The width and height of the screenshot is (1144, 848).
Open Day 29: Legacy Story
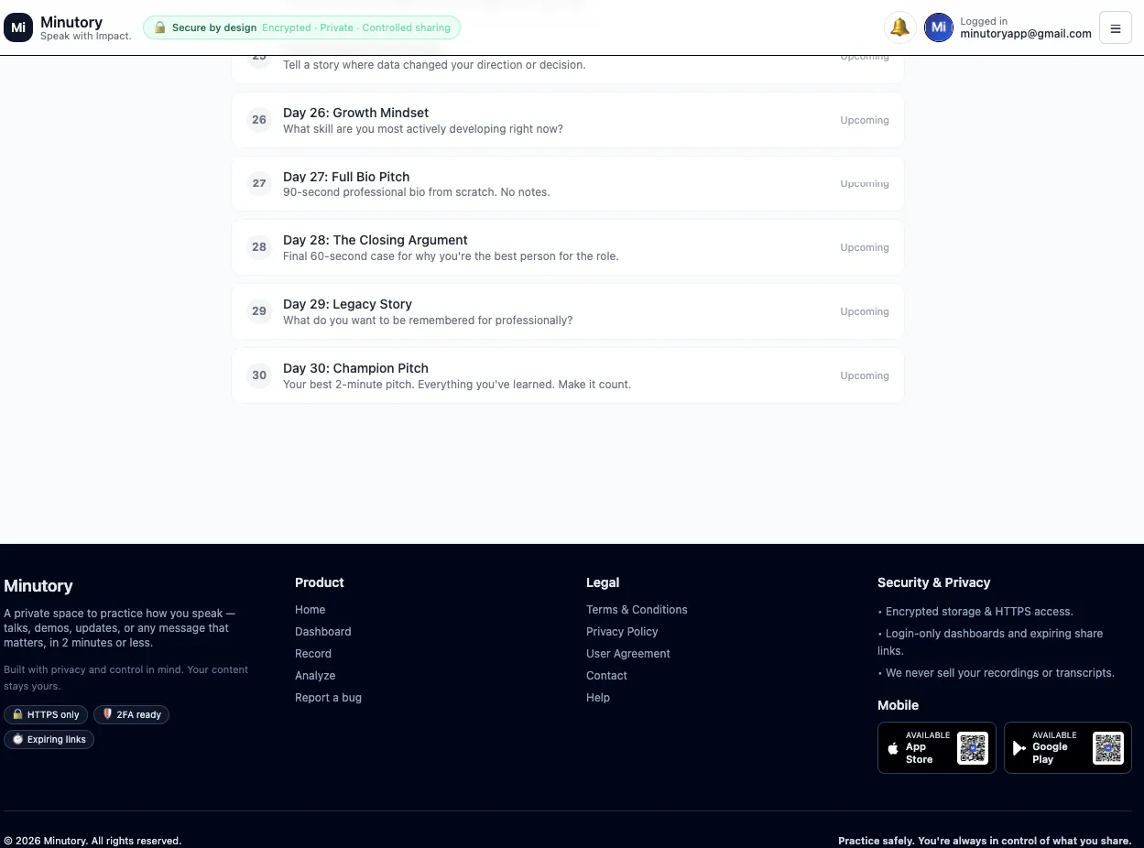pyautogui.click(x=568, y=311)
